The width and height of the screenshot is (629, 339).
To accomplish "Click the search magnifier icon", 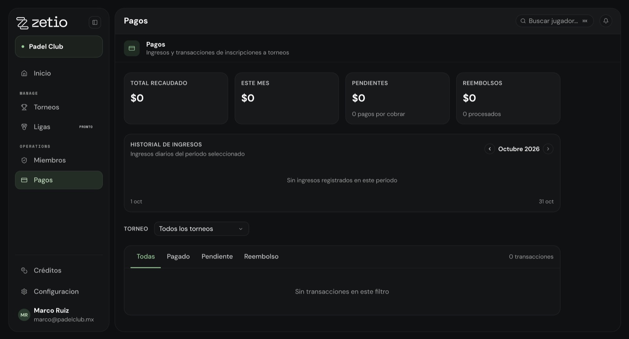I will pos(523,21).
